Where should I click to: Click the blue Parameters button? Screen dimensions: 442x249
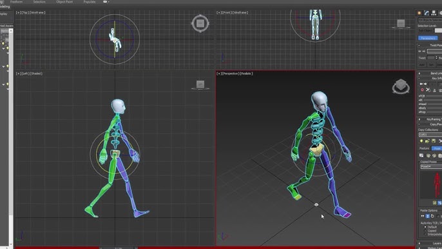[428, 38]
